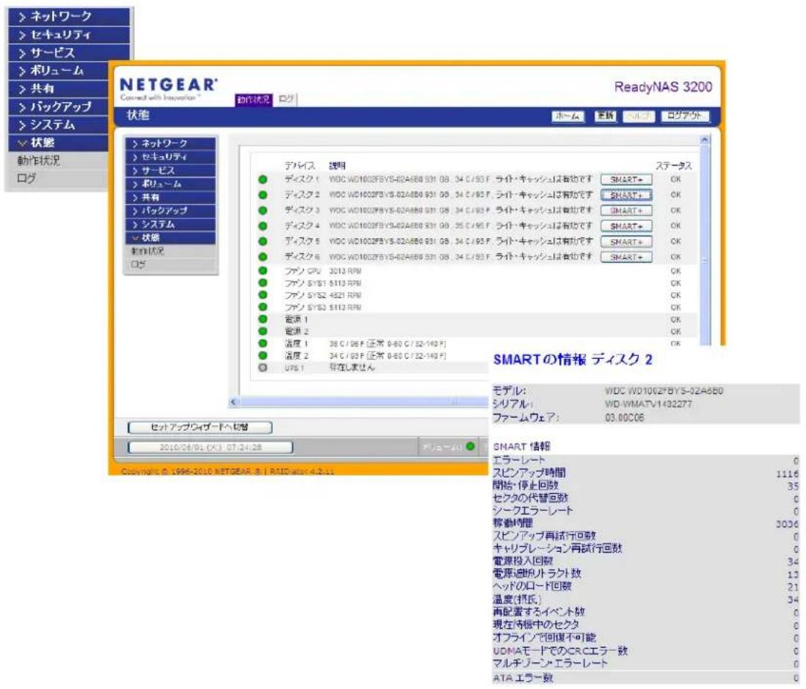This screenshot has height=689, width=806.
Task: Expand セキュリティ in the enlarged side menu
Action: [69, 34]
